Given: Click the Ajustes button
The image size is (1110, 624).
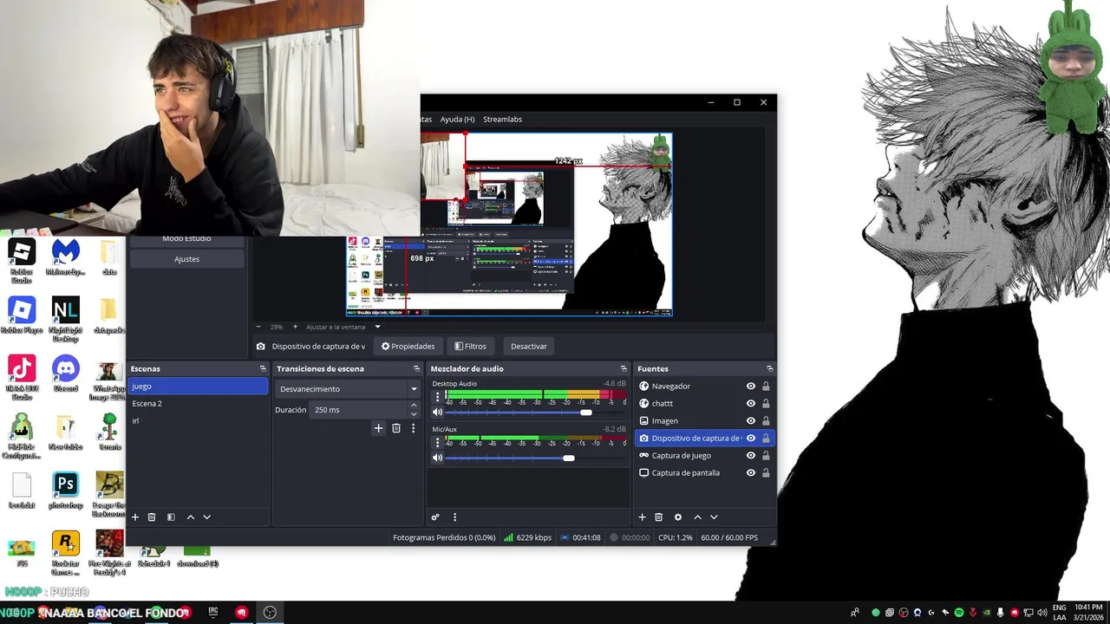Looking at the screenshot, I should pos(186,259).
